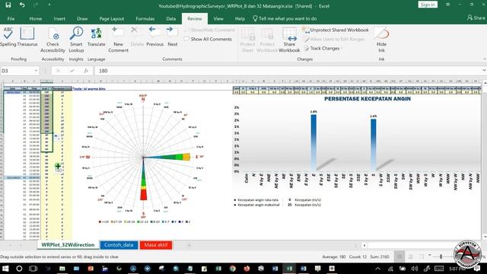Screen dimensions: 487x274
Task: Add a new sheet with plus button
Action: click(x=189, y=245)
